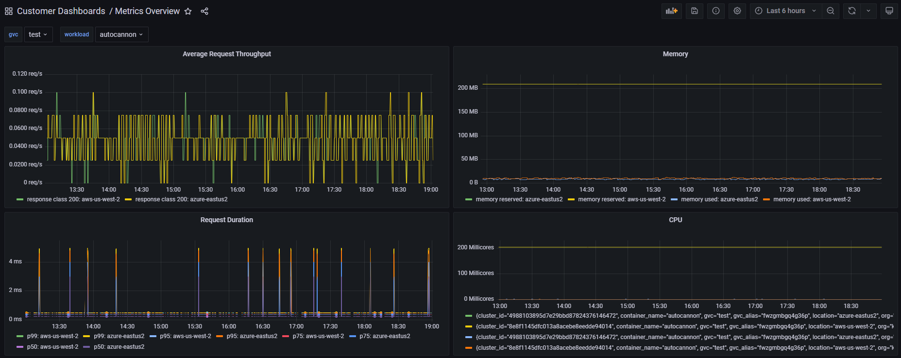
Task: Toggle p99: azure-eastus2 legend series
Action: [x=119, y=336]
